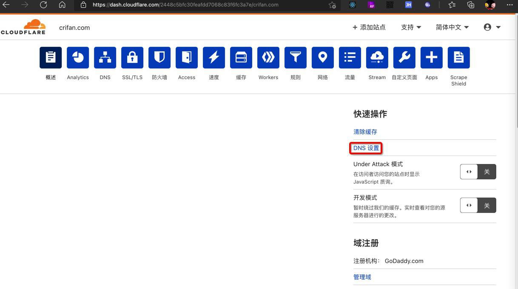
Task: Open the DNS 设置 link
Action: pyautogui.click(x=366, y=148)
